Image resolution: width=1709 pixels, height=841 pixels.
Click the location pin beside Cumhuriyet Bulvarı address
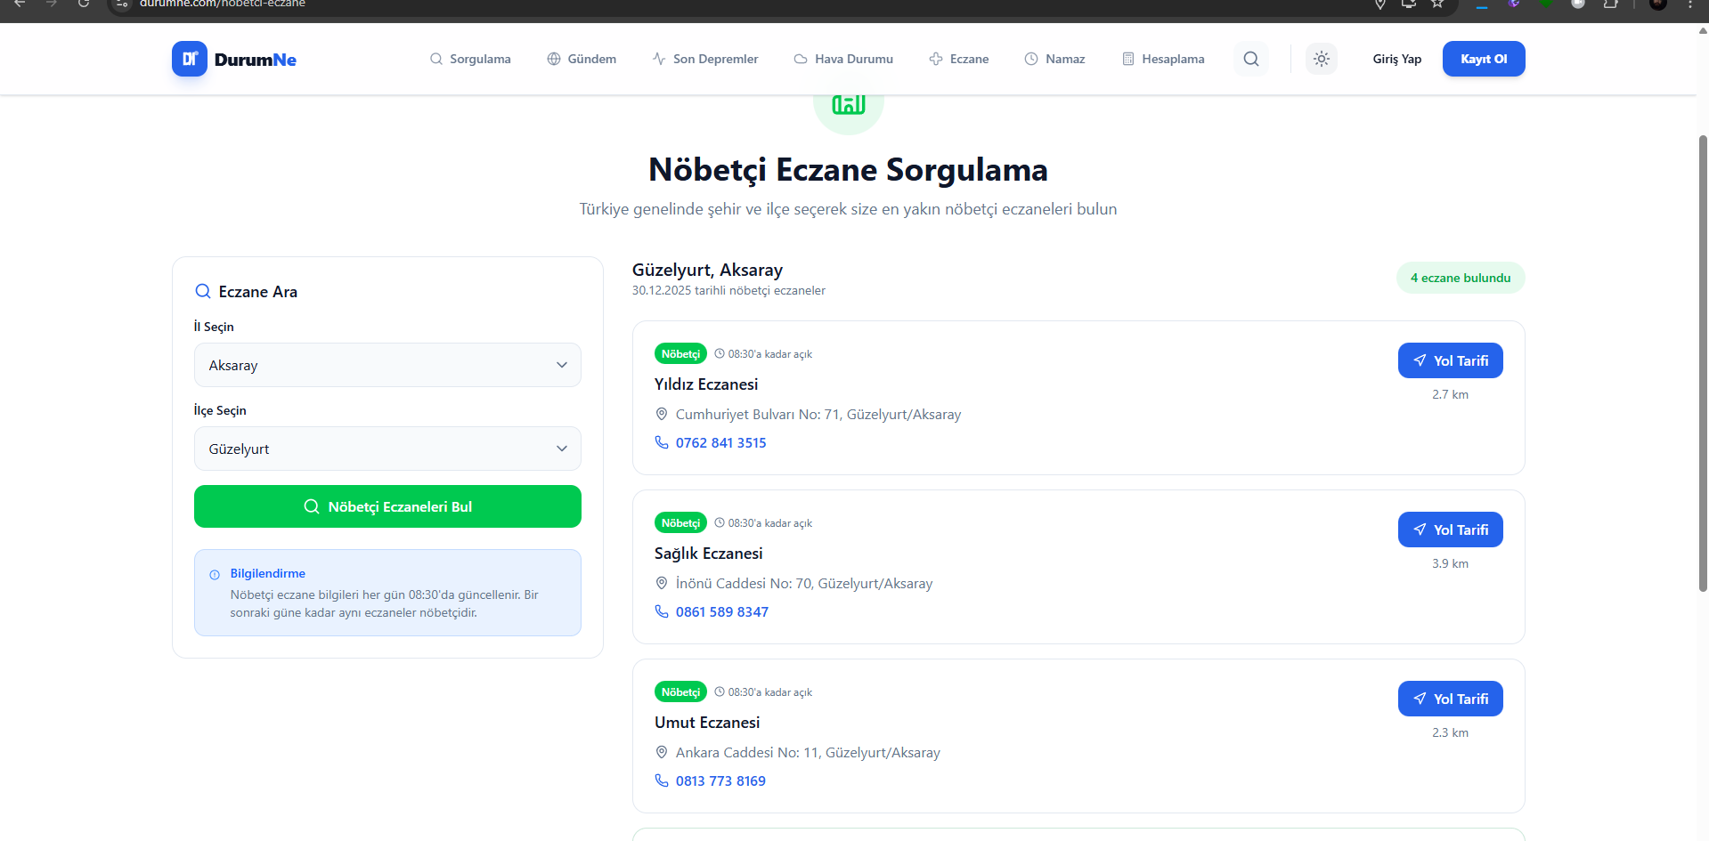[x=662, y=414]
